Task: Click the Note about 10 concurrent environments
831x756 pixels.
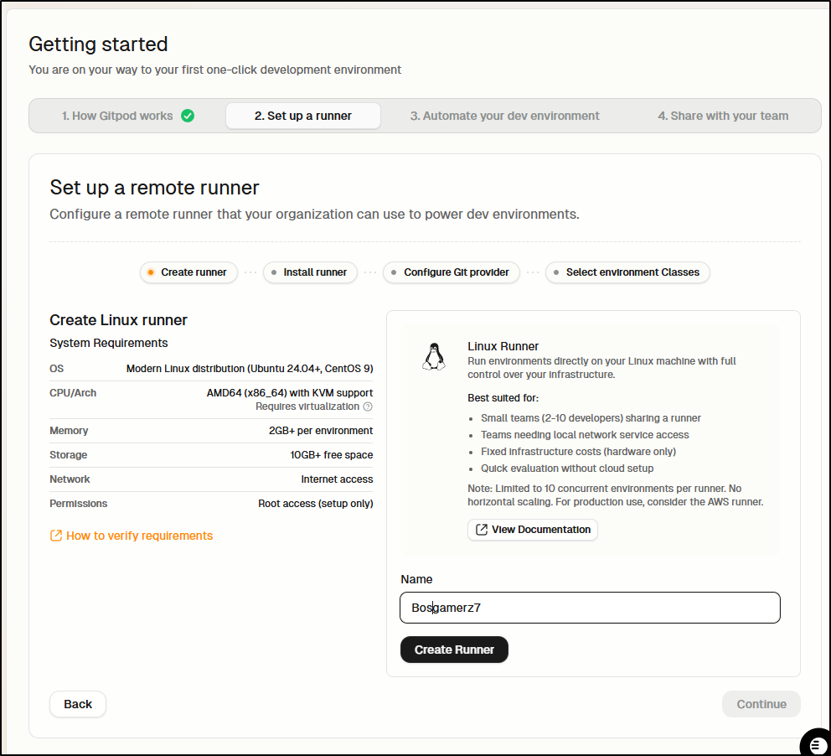Action: click(616, 495)
